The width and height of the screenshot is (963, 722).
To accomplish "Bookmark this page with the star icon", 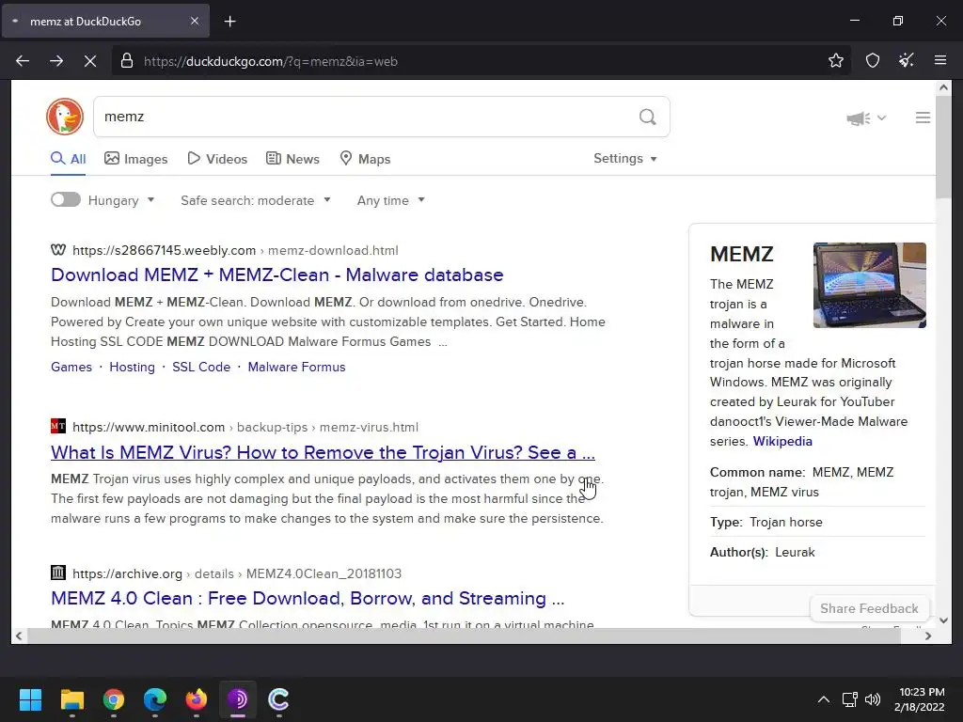I will pos(836,60).
